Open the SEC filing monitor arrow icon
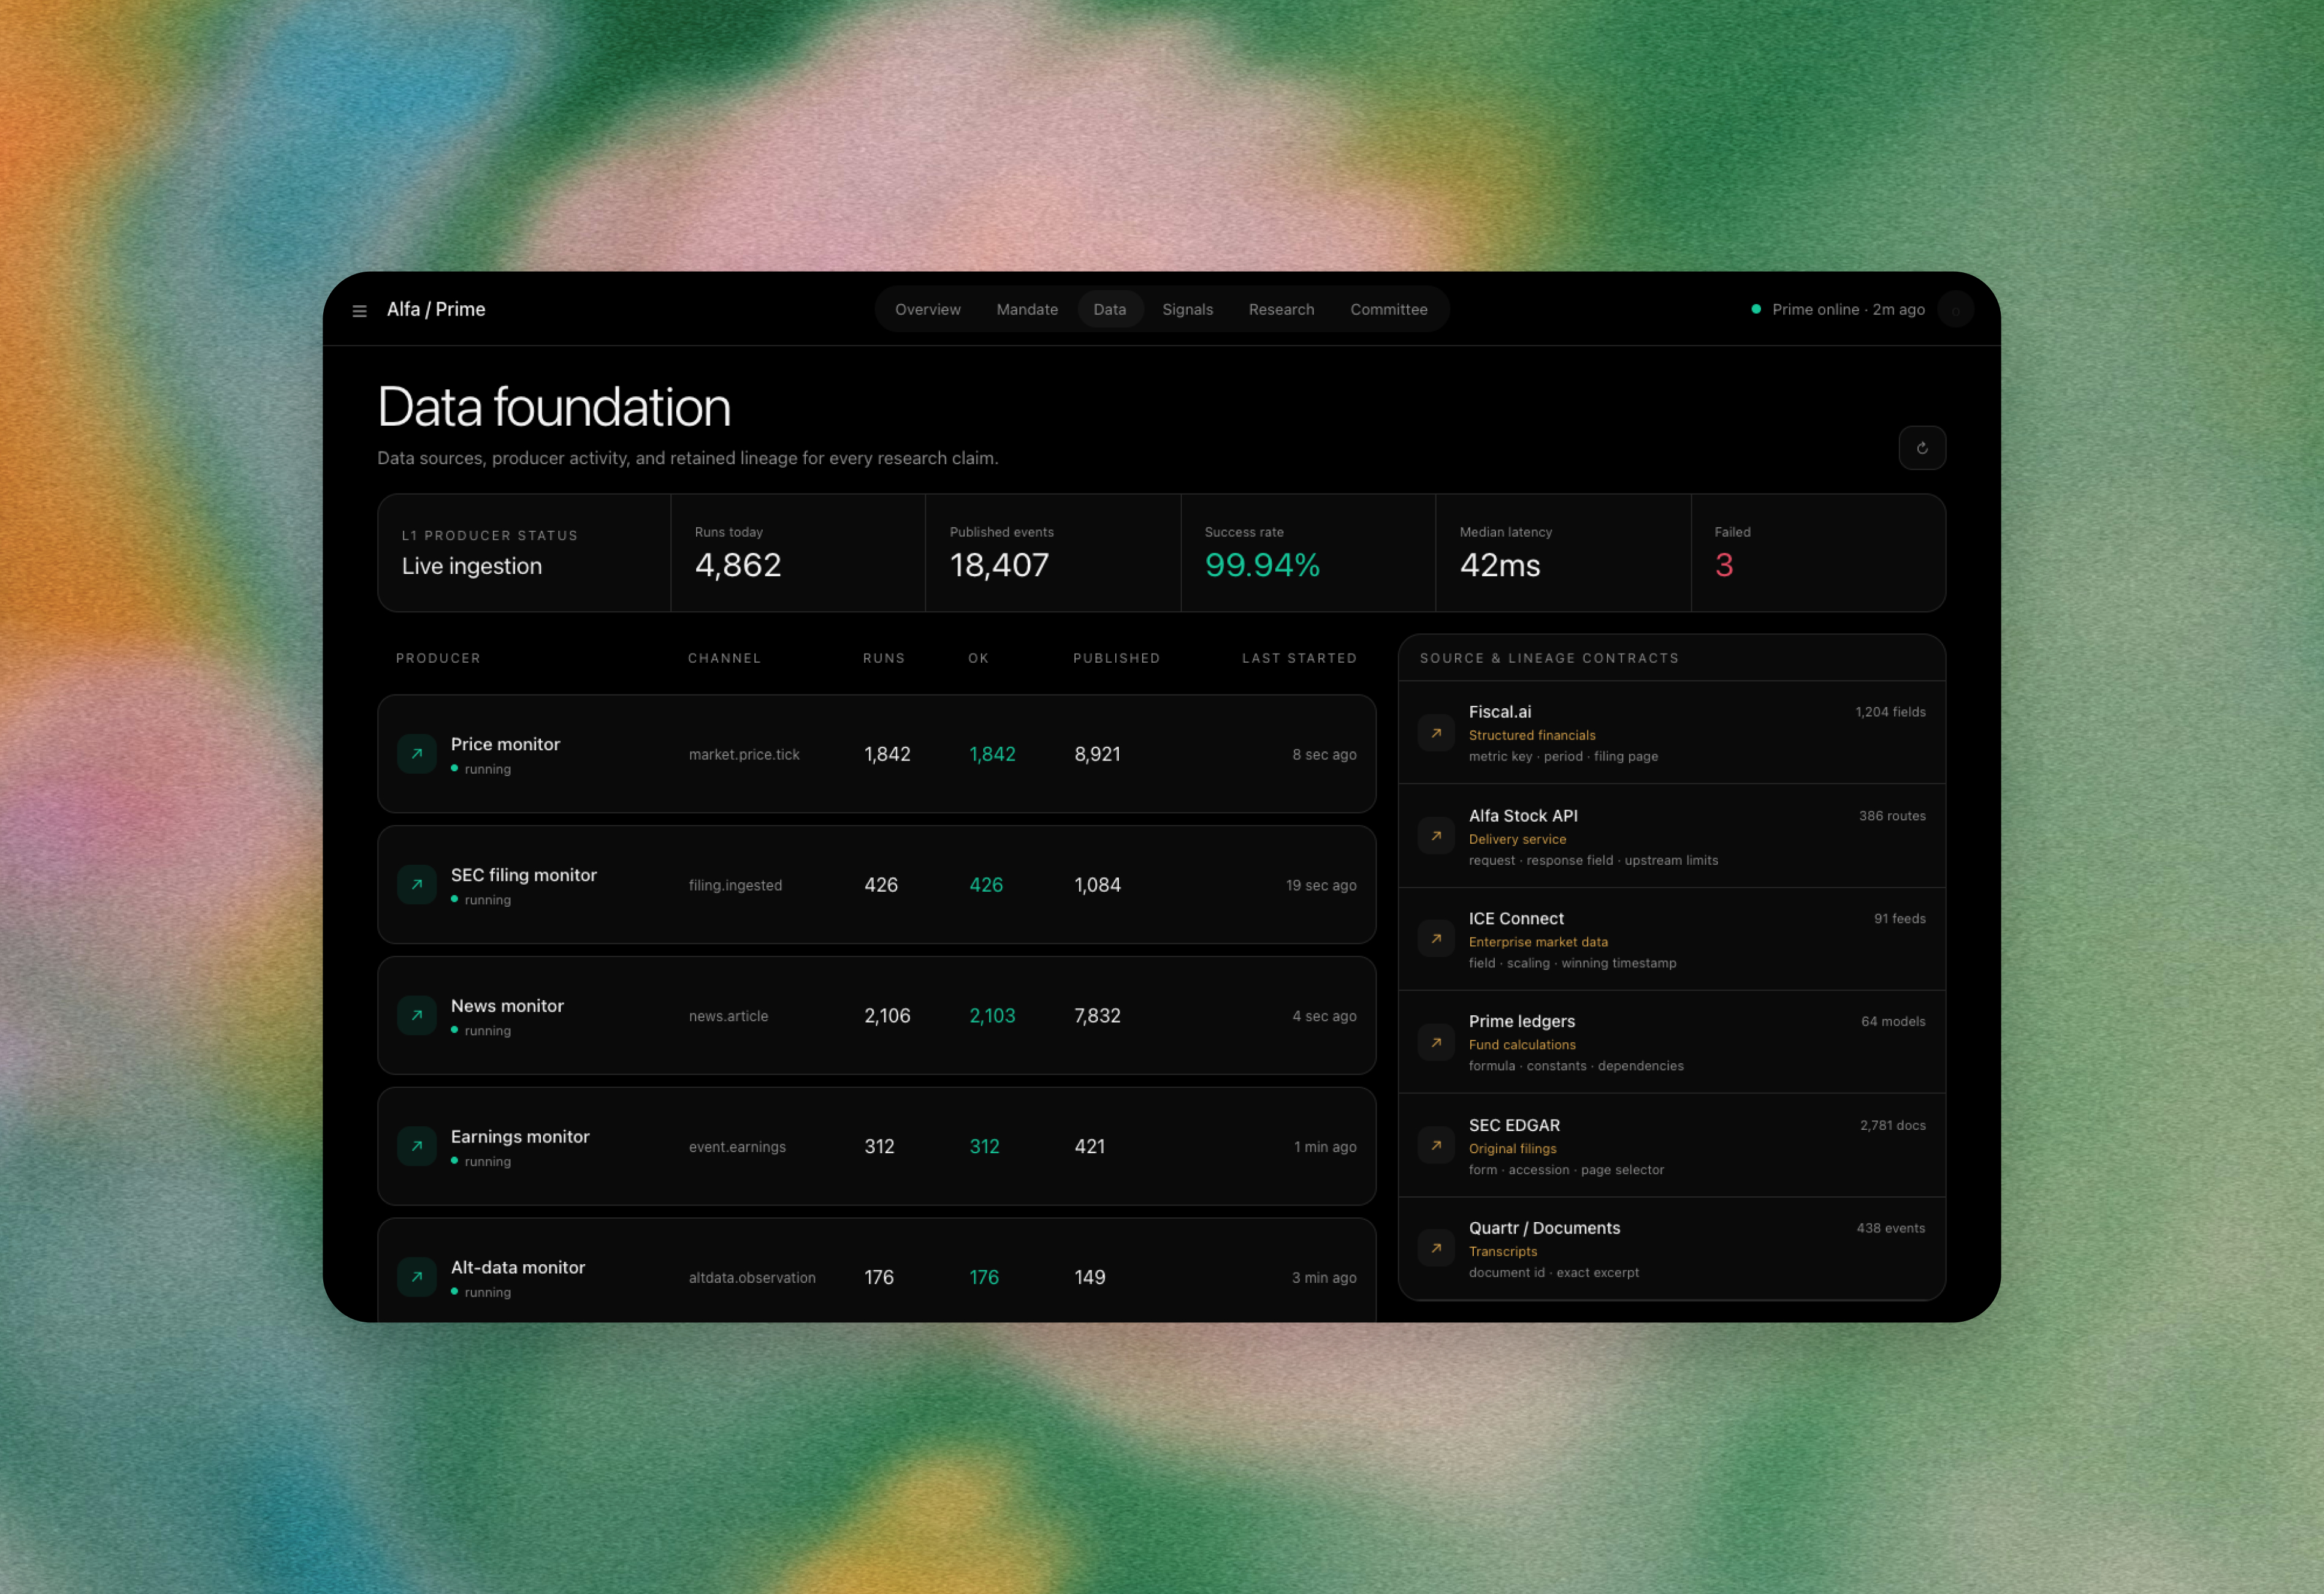Viewport: 2324px width, 1594px height. tap(417, 885)
